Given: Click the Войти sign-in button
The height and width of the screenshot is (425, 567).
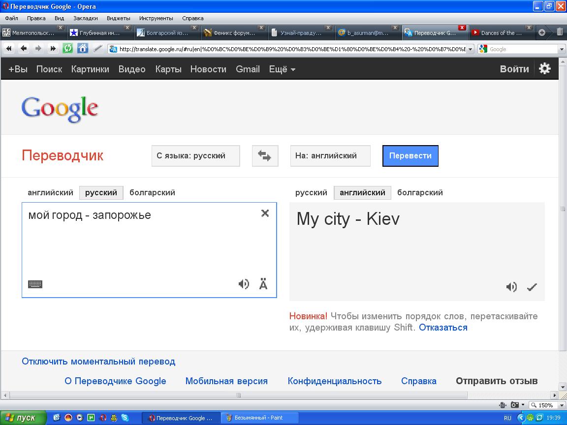Looking at the screenshot, I should 514,69.
